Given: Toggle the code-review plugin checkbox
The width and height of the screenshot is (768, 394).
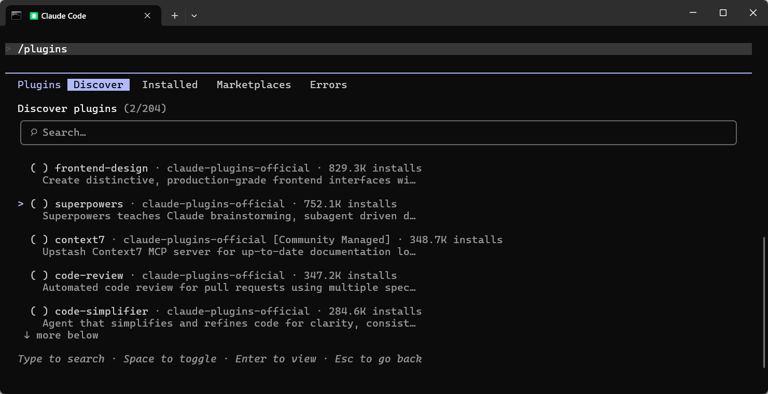Looking at the screenshot, I should pos(39,275).
